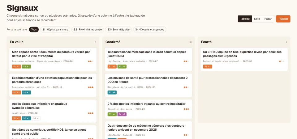Open the EHPAD télé-expertise signal card
This screenshot has width=297, height=139.
click(244, 59)
